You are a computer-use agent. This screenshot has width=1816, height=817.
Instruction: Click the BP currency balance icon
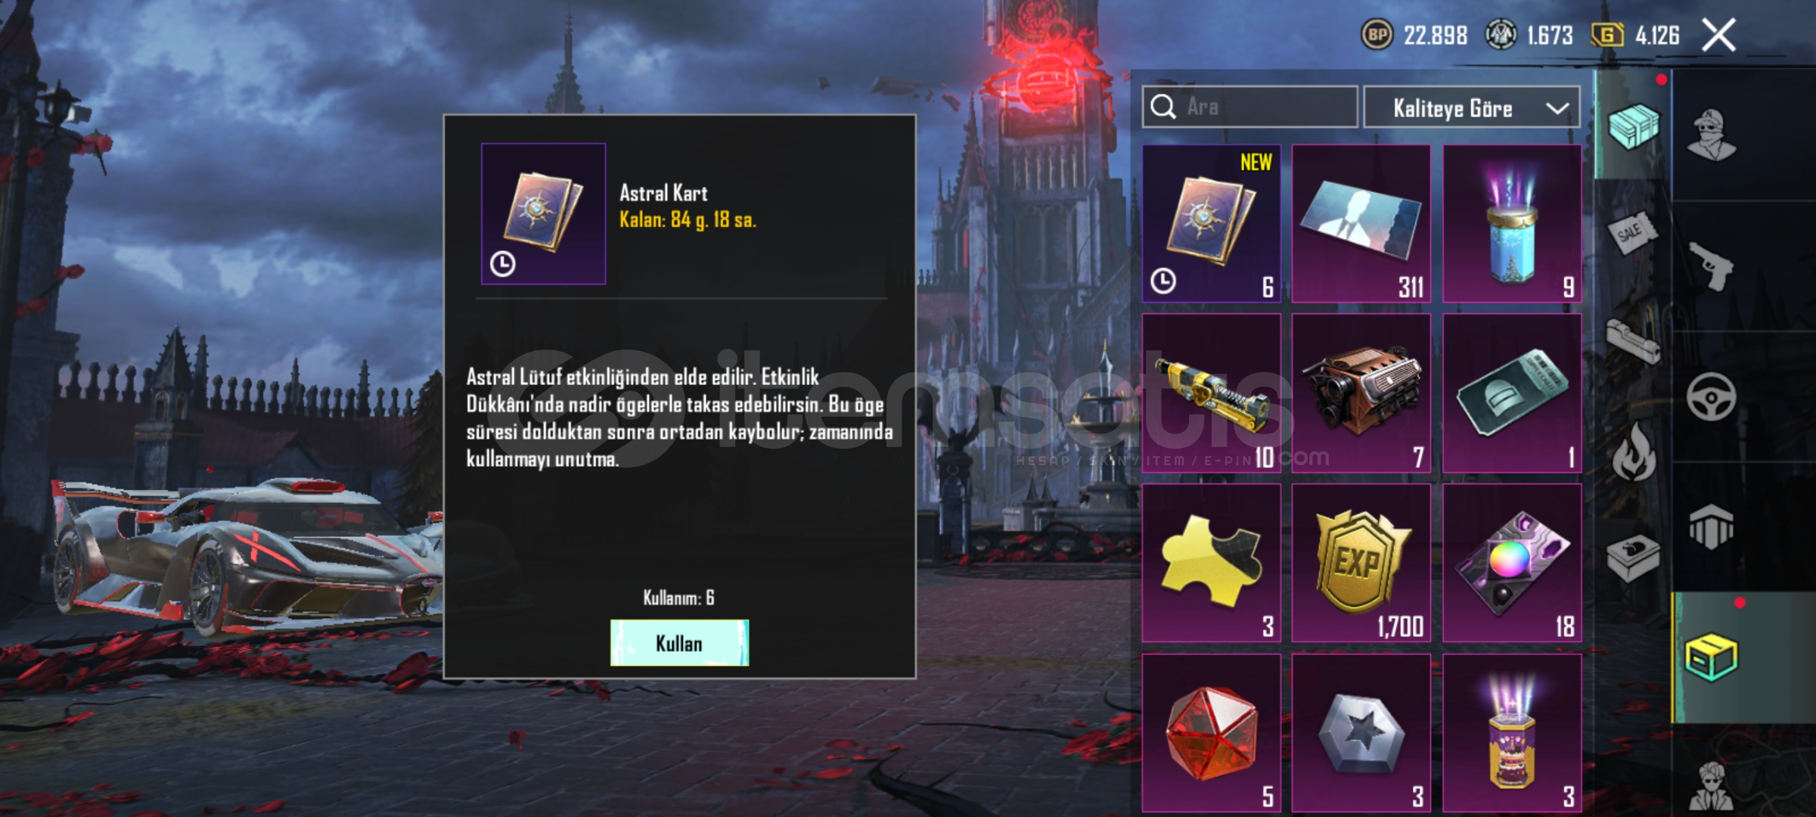pyautogui.click(x=1377, y=35)
